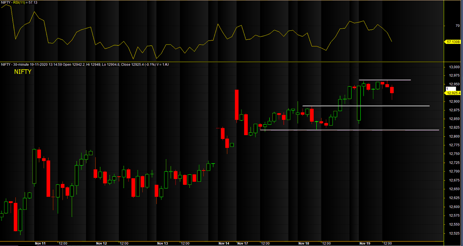This screenshot has height=246, width=463.
Task: Click the 12,550 price axis label
Action: coord(454,224)
